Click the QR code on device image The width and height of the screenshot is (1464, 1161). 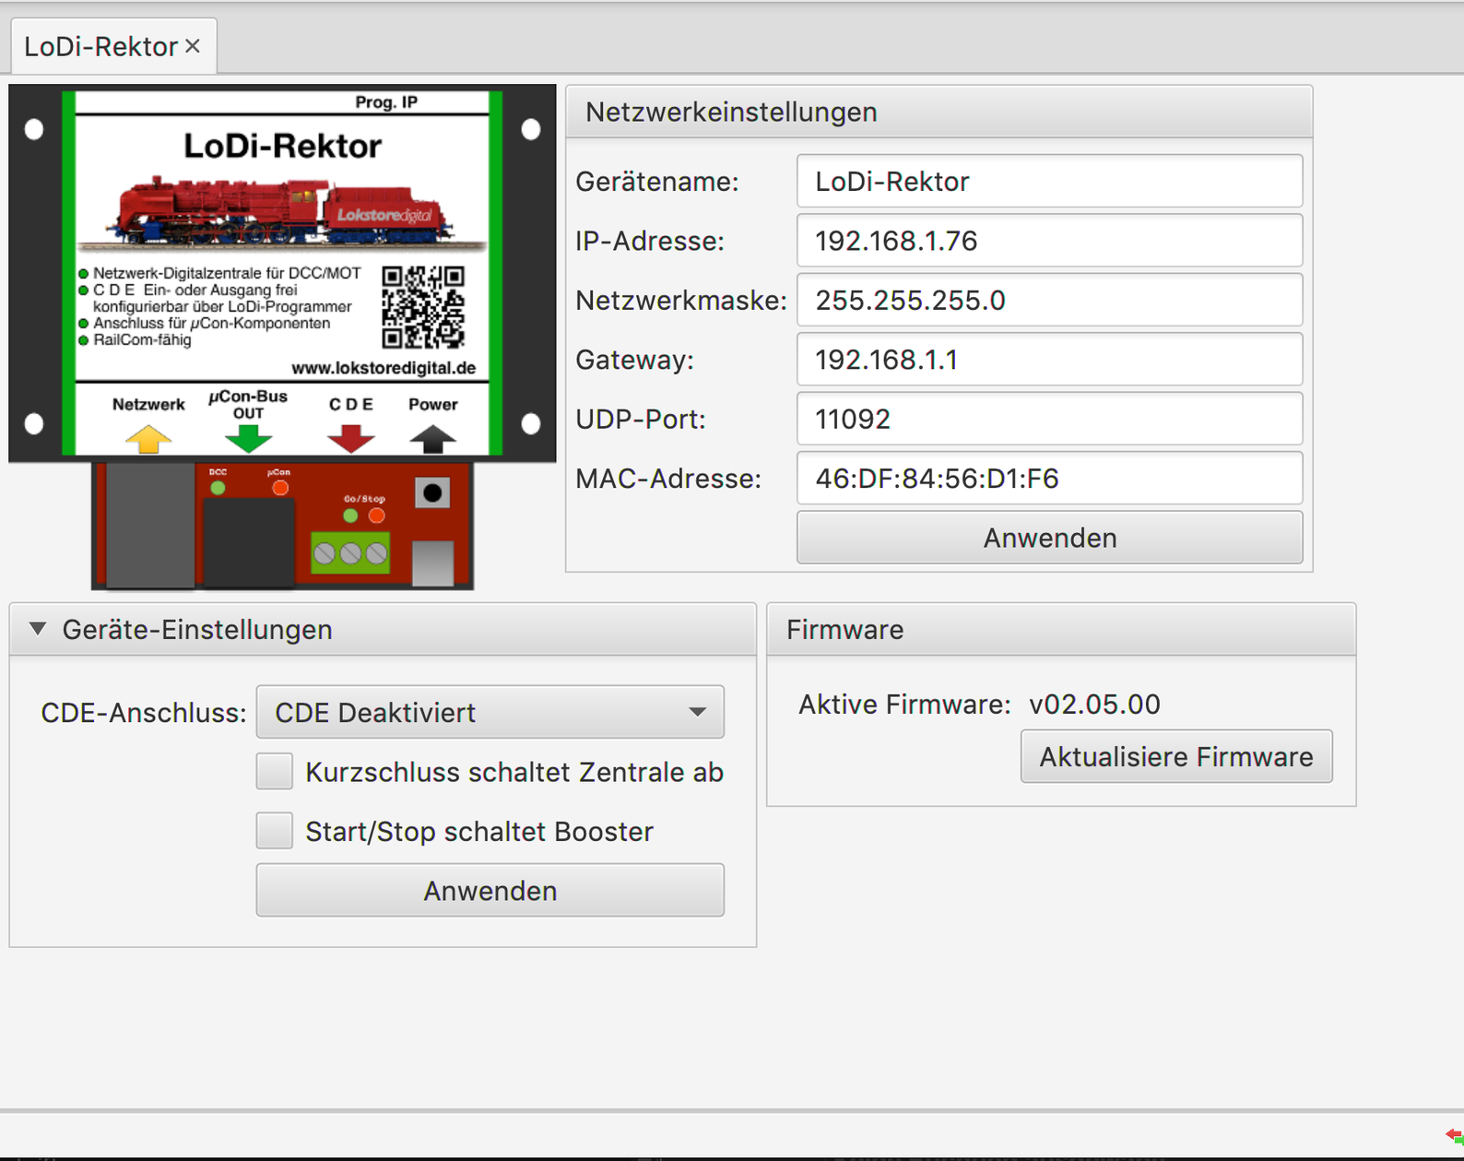tap(423, 307)
